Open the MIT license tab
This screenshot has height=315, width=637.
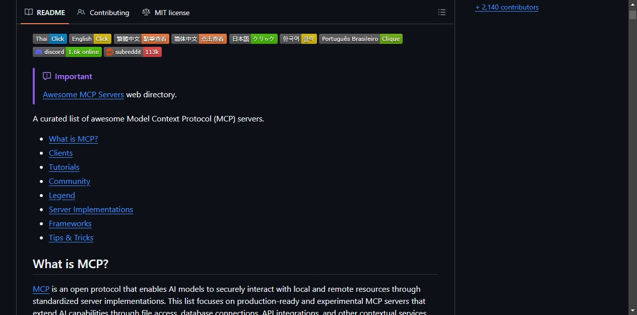[x=166, y=12]
